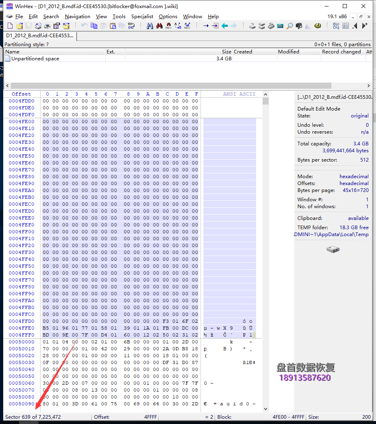Click the Replace Text A-to-B icon
The height and width of the screenshot is (424, 376).
(x=178, y=26)
